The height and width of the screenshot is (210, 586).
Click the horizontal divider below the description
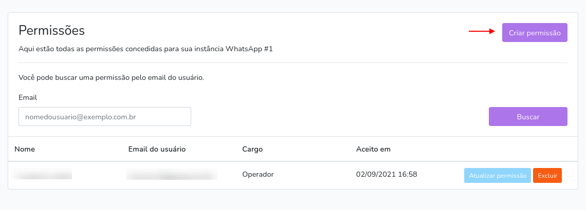click(293, 62)
